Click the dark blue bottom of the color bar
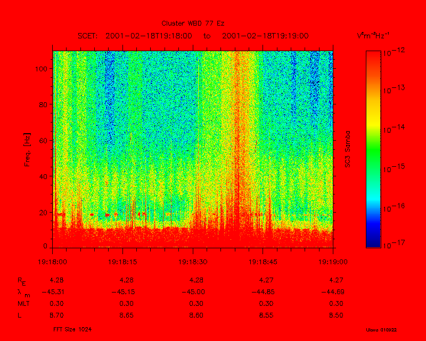 (x=373, y=243)
